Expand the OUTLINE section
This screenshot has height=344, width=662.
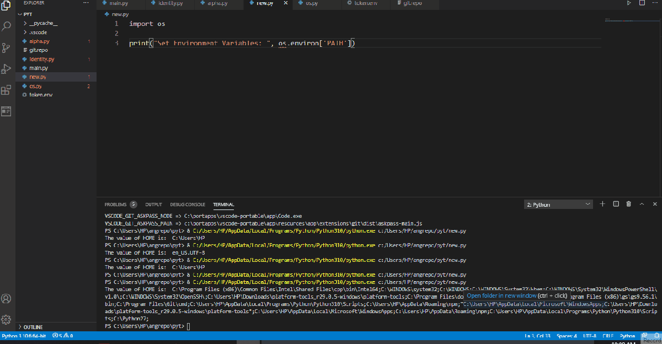click(x=34, y=326)
